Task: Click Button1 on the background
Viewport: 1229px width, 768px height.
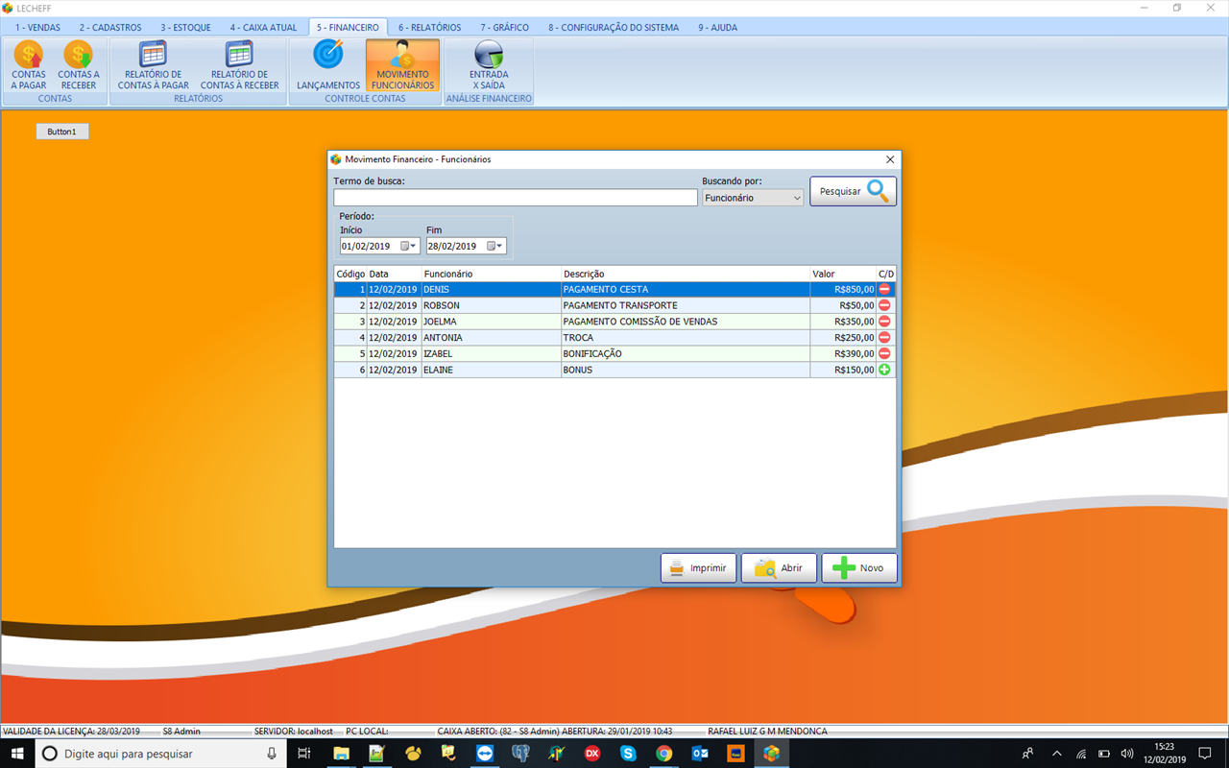Action: pyautogui.click(x=62, y=131)
